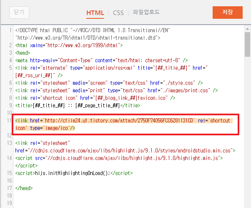251x208 pixels.
Task: Open the CSS tab
Action: tap(118, 13)
